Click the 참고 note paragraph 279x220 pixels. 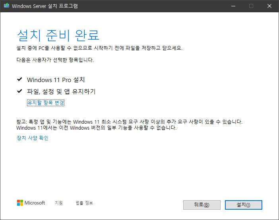129,125
